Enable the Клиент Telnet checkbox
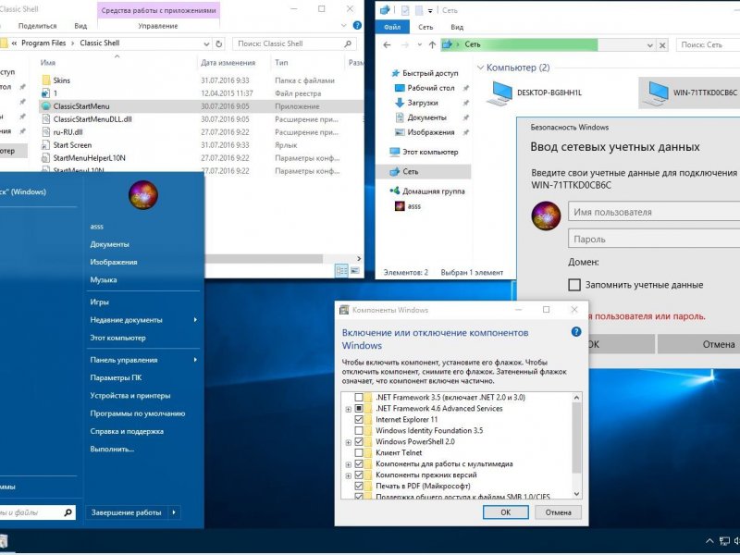Image resolution: width=740 pixels, height=555 pixels. (x=359, y=452)
